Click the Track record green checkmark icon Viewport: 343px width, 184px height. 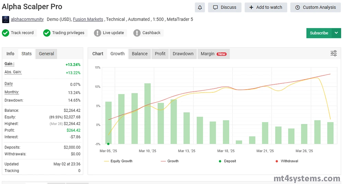pyautogui.click(x=5, y=33)
